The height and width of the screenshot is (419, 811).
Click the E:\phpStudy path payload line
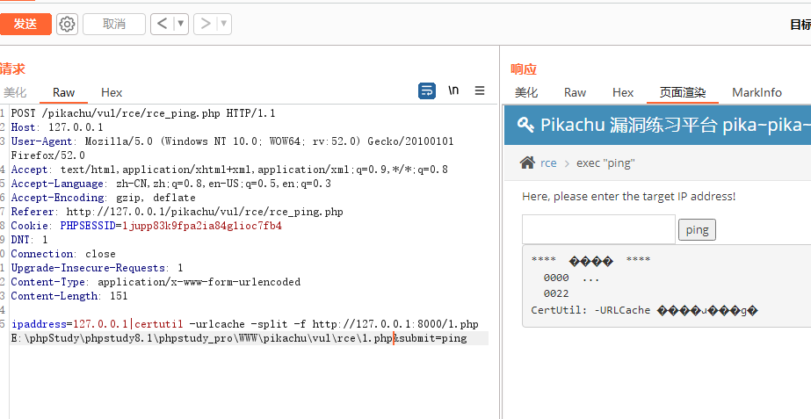(x=239, y=338)
